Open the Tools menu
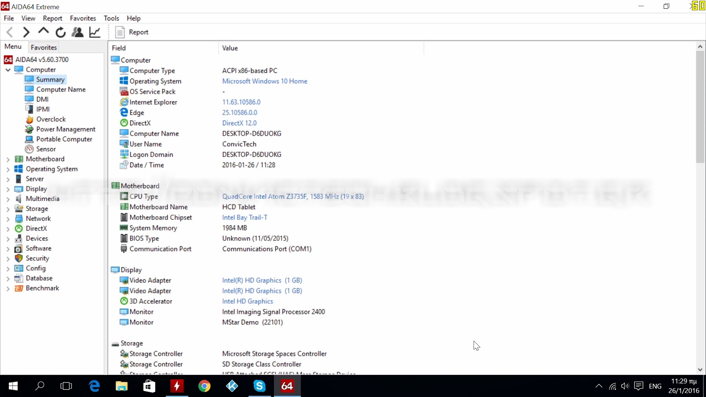Viewport: 706px width, 397px height. 111,18
